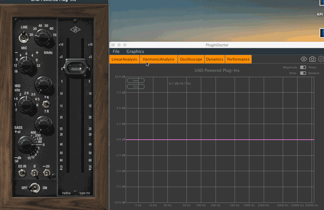The height and width of the screenshot is (210, 324).
Task: Click the Universal Audio diamond logo
Action: click(75, 30)
